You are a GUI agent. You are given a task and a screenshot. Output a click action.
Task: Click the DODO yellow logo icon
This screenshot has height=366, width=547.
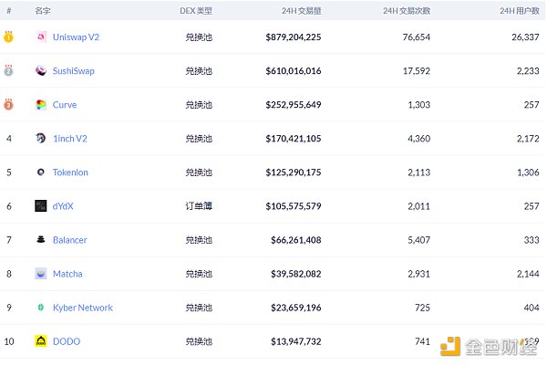(41, 341)
